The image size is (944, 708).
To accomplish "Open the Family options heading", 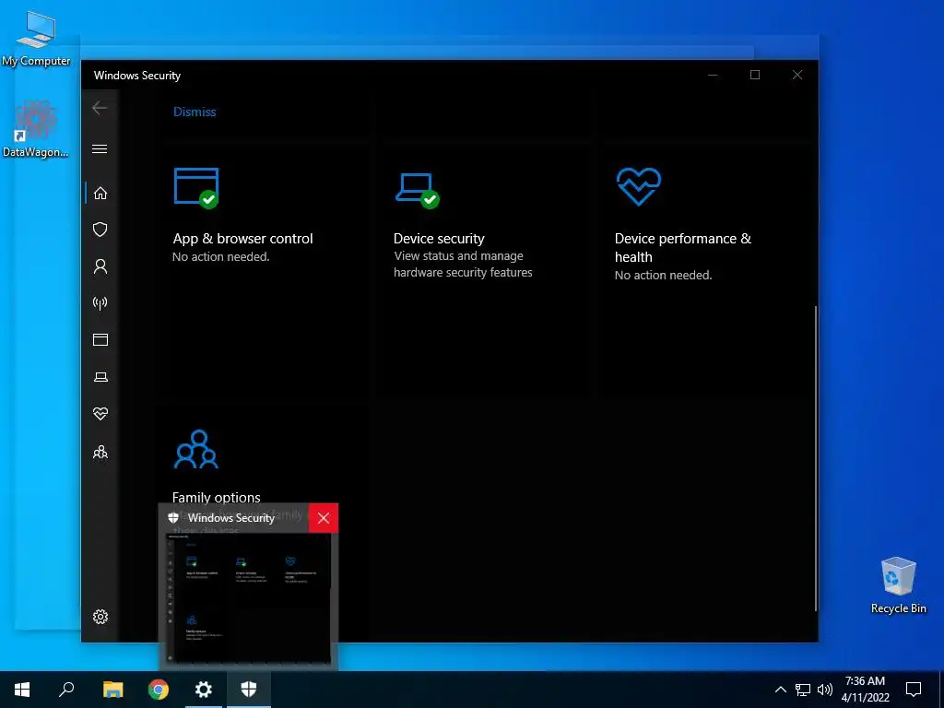I will 216,497.
